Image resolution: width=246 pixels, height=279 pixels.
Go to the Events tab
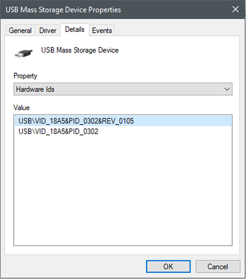pyautogui.click(x=102, y=31)
